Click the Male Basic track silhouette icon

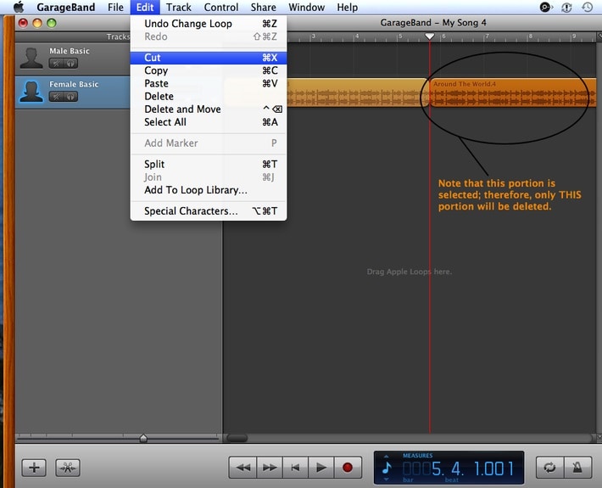pos(31,59)
